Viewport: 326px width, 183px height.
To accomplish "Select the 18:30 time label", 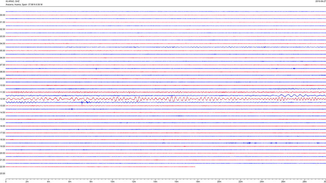I will 2,140.
